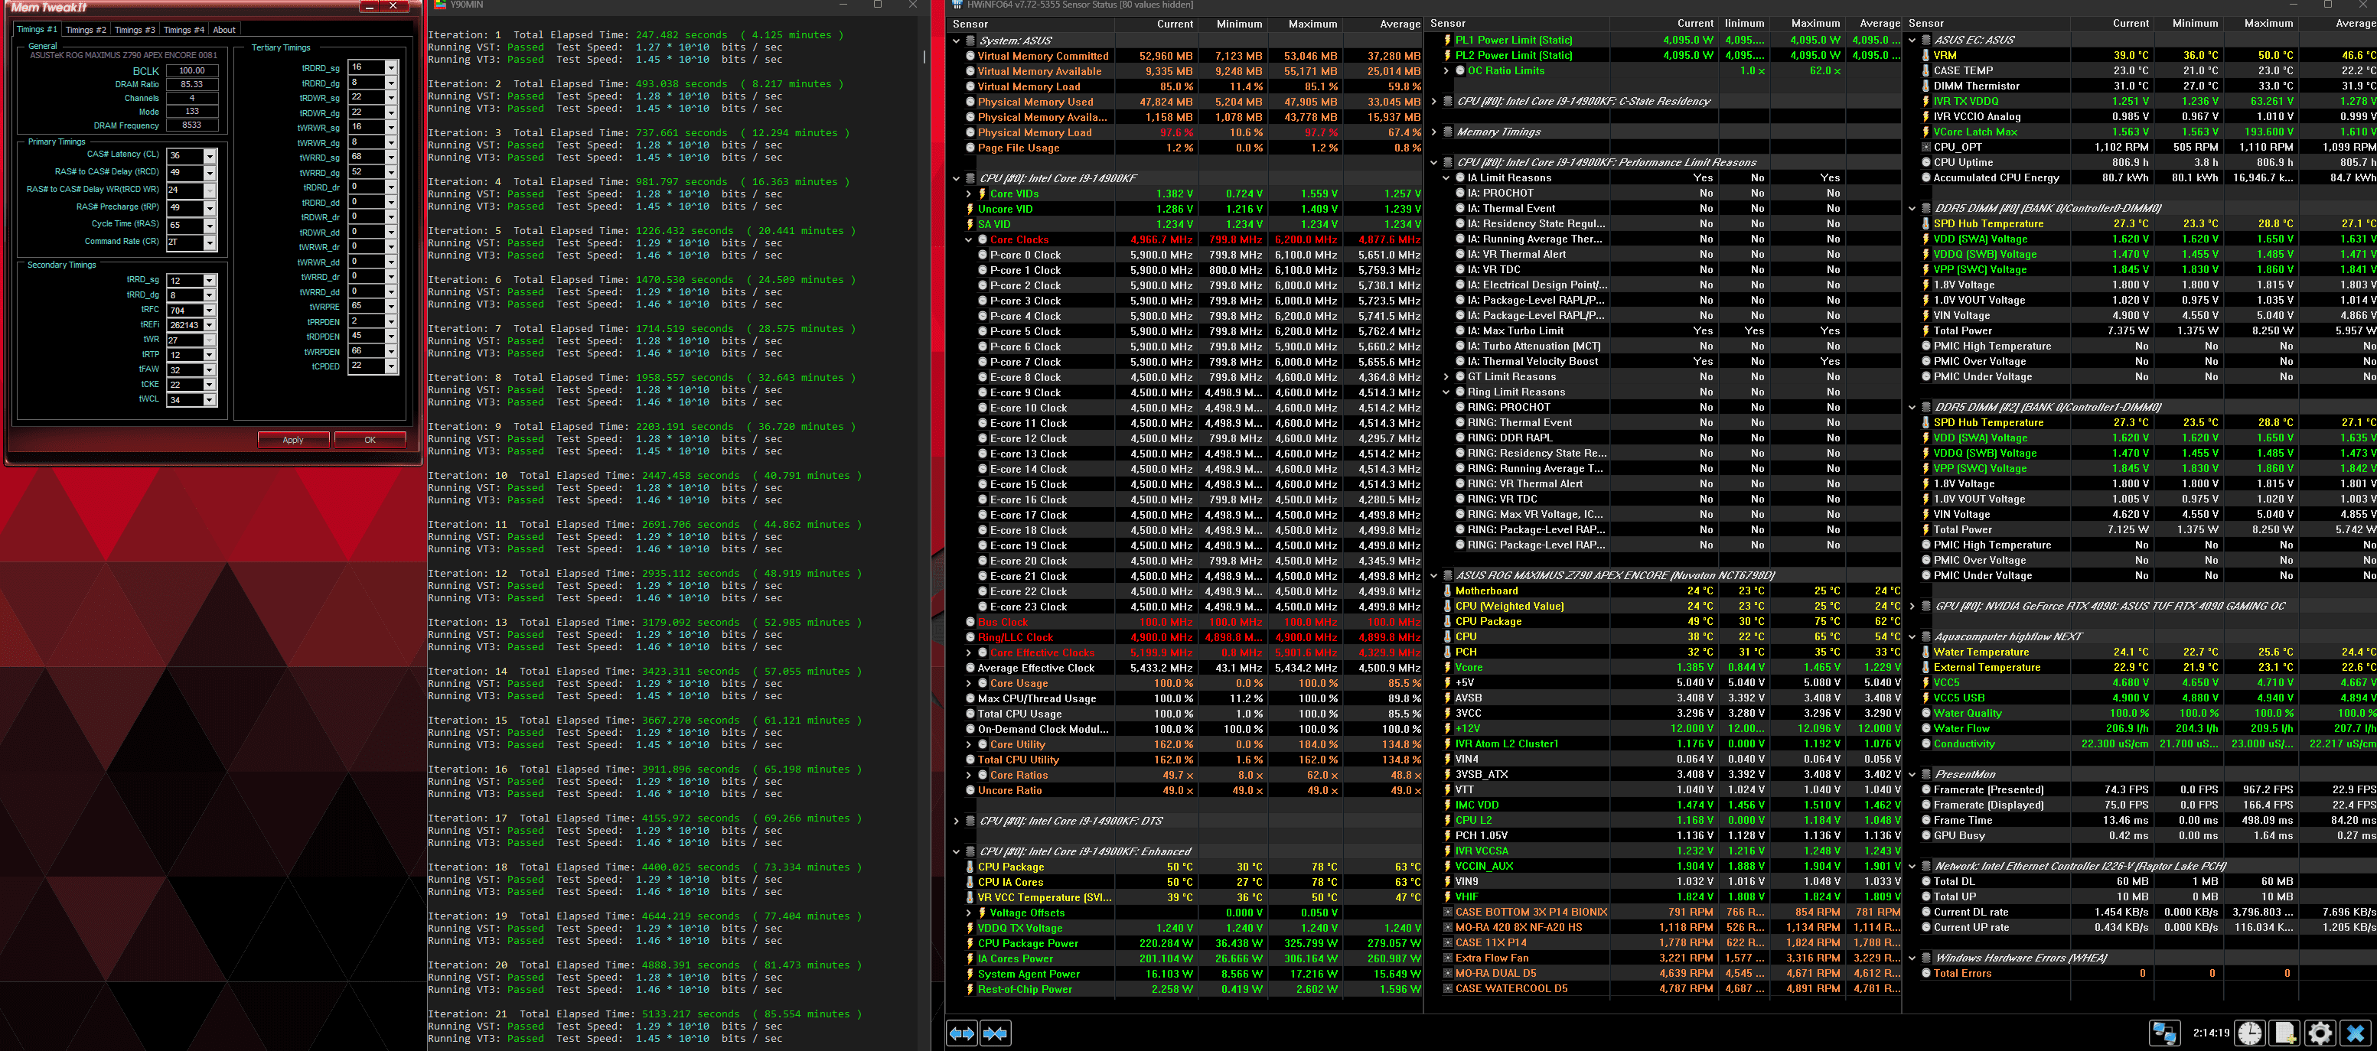This screenshot has width=2377, height=1051.
Task: Click the DRAM Frequency field 8533
Action: (192, 125)
